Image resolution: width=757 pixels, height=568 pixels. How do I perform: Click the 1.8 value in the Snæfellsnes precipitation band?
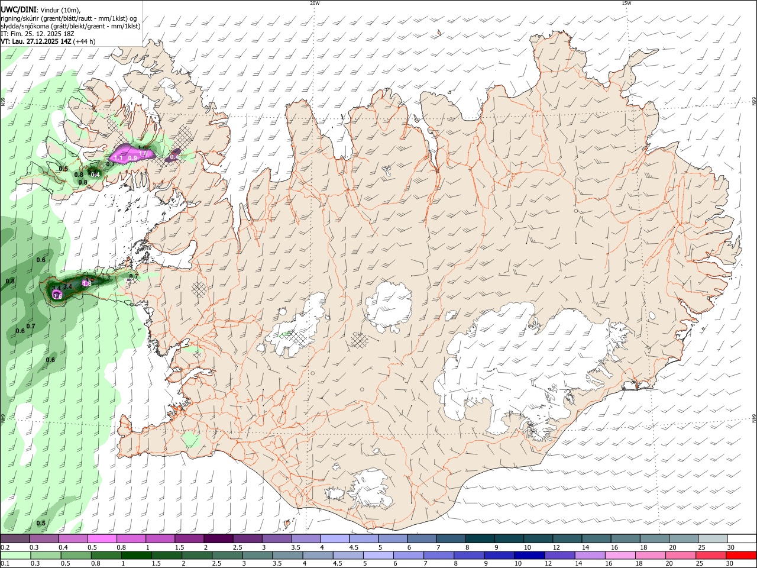tap(86, 283)
